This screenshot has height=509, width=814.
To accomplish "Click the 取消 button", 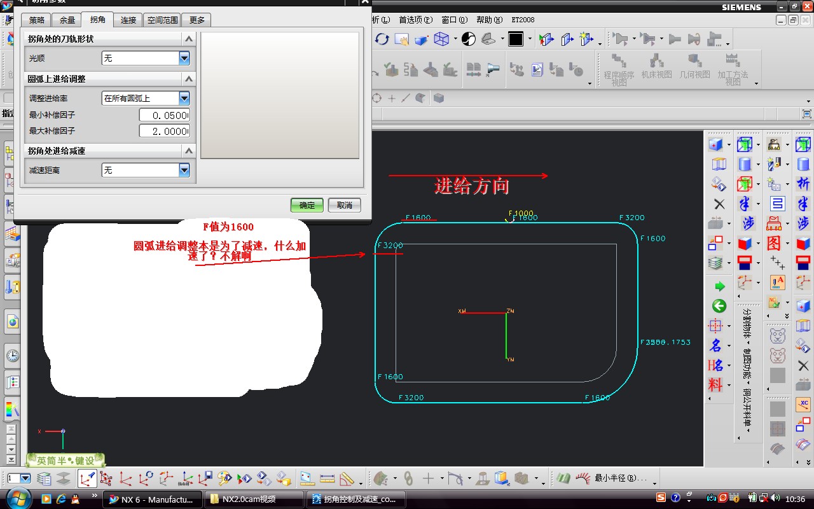I will [x=345, y=205].
